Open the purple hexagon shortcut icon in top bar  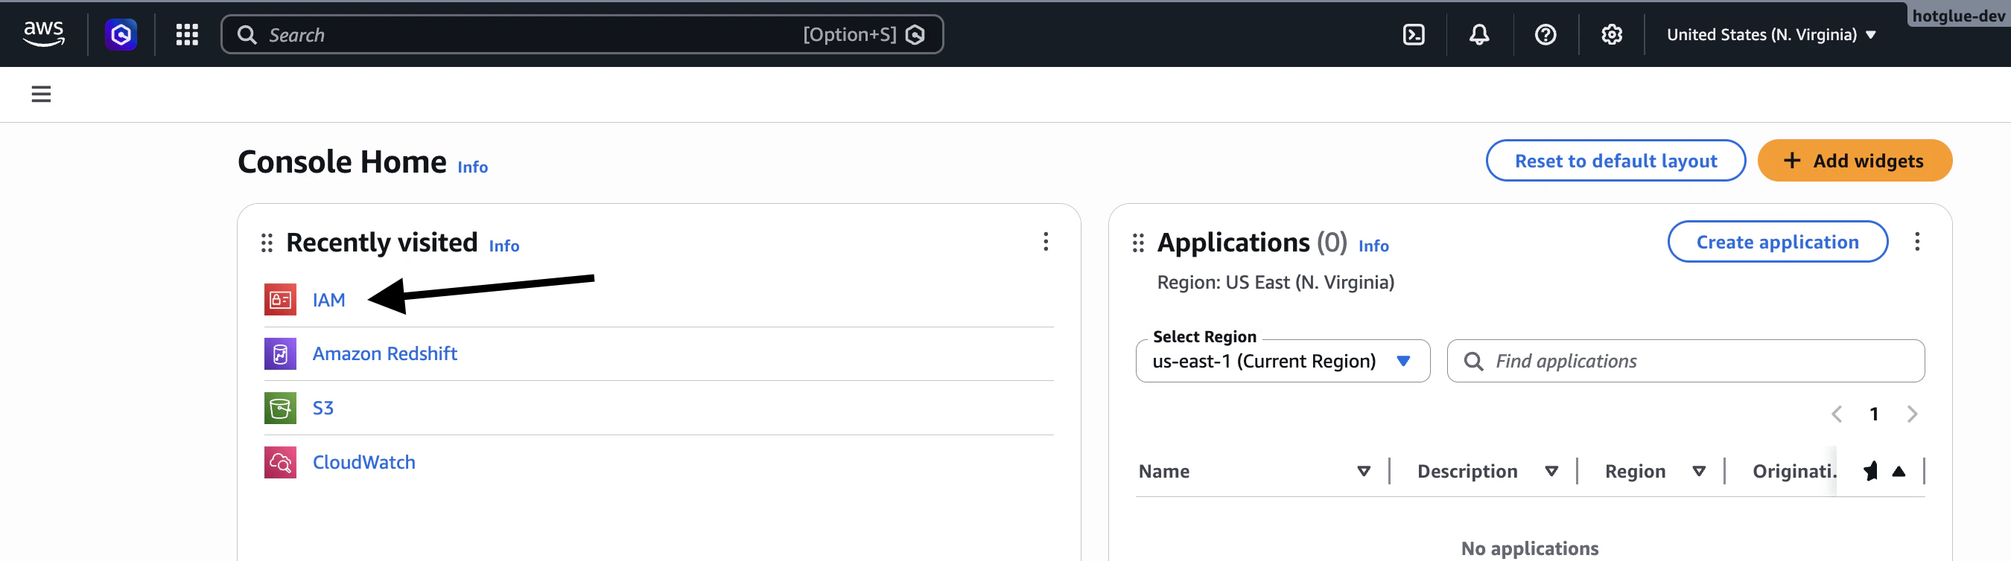121,34
